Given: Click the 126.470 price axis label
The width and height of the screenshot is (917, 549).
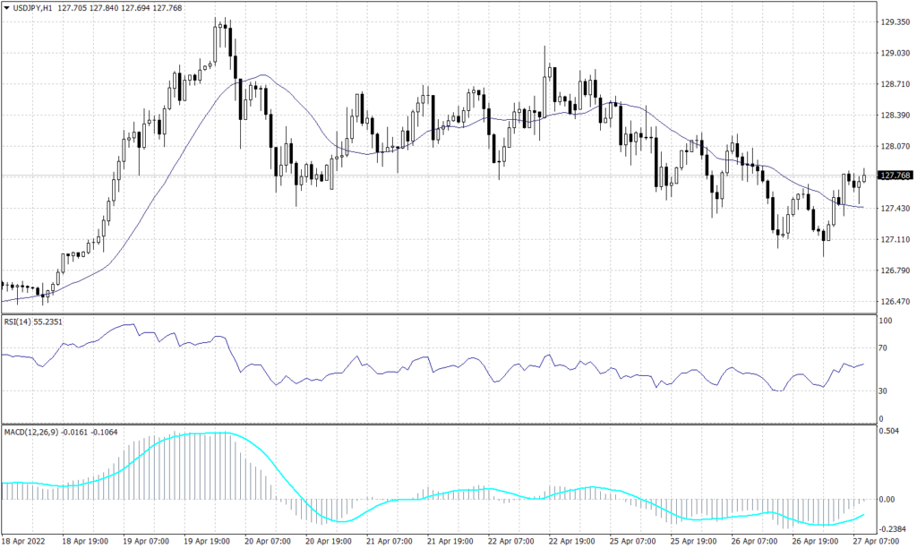Looking at the screenshot, I should pyautogui.click(x=896, y=302).
